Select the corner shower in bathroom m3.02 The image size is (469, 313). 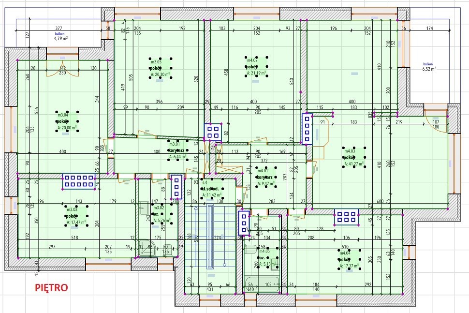point(145,248)
